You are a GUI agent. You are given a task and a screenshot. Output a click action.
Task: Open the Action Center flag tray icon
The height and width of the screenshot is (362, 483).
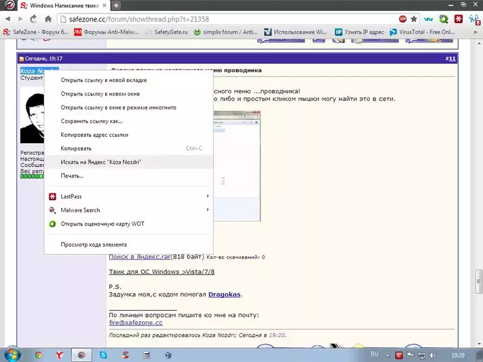click(x=410, y=356)
